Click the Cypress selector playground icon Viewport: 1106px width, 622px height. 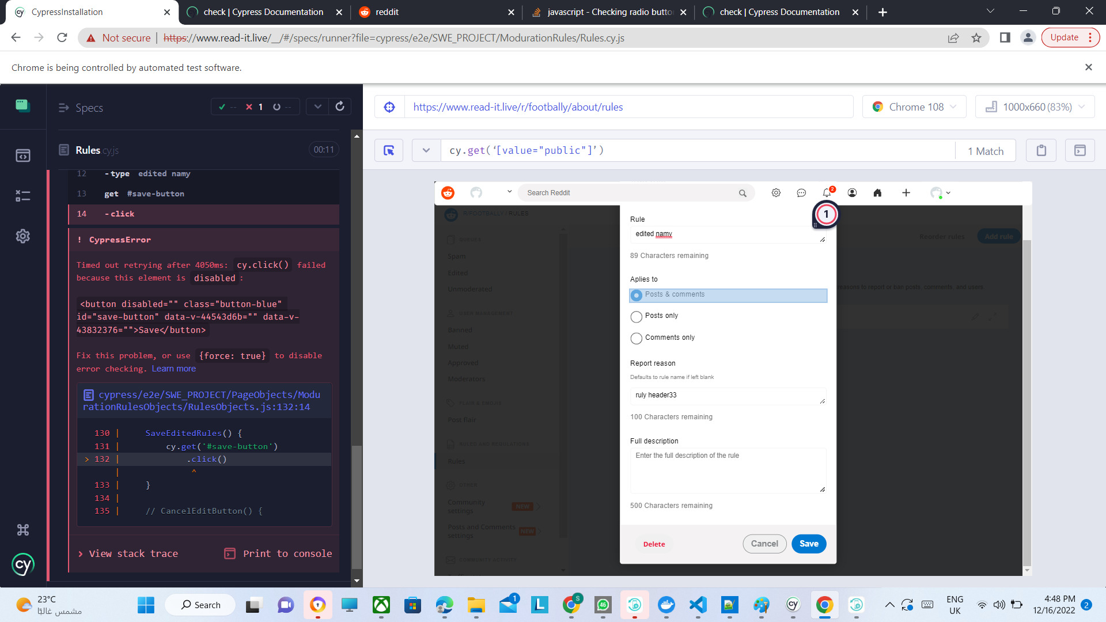click(x=389, y=151)
